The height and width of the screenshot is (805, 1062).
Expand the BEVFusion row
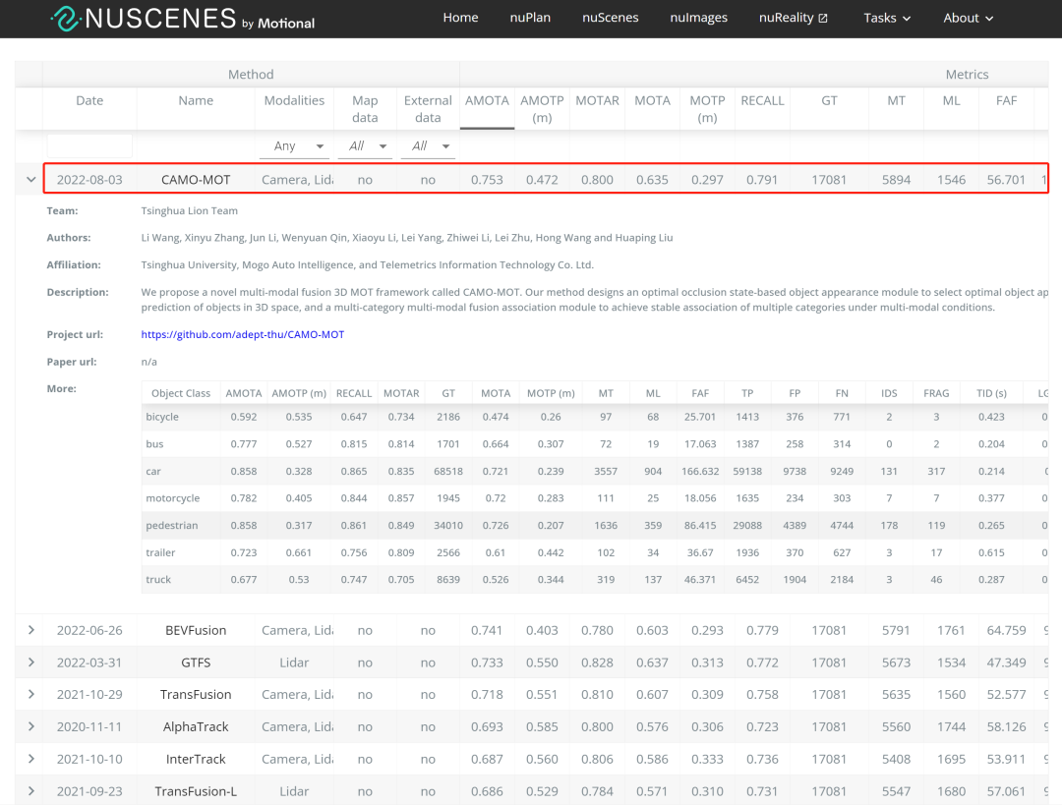coord(30,630)
